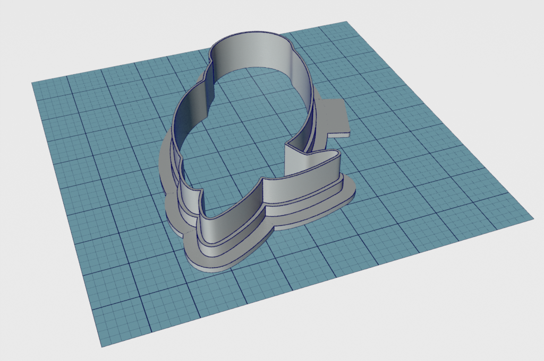Select the top rim edge of the cutter's back wall
The width and height of the screenshot is (544, 361).
pos(250,33)
